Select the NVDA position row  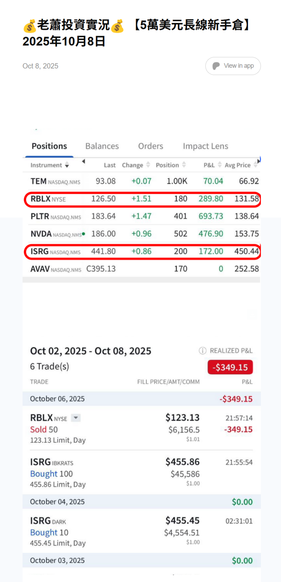coord(142,234)
